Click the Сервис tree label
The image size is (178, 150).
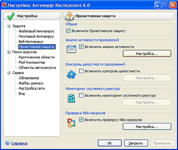[x=18, y=73]
